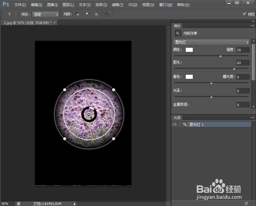Click the 光泽 gloss value field

(x=243, y=91)
